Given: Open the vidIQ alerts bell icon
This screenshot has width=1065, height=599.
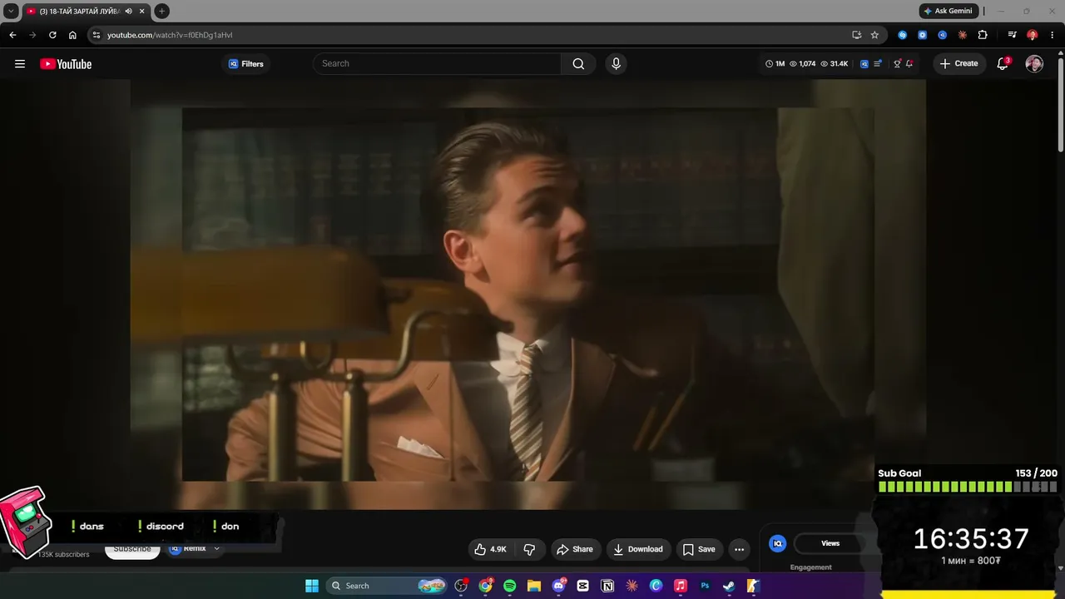Looking at the screenshot, I should [909, 63].
